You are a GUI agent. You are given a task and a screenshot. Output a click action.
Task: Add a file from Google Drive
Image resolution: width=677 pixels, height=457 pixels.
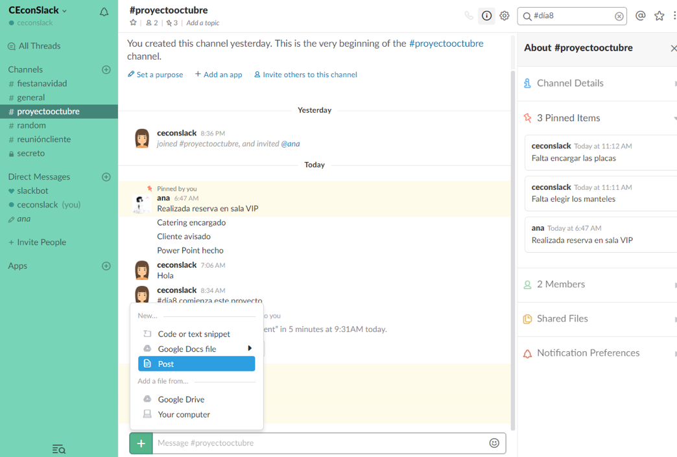coord(196,399)
